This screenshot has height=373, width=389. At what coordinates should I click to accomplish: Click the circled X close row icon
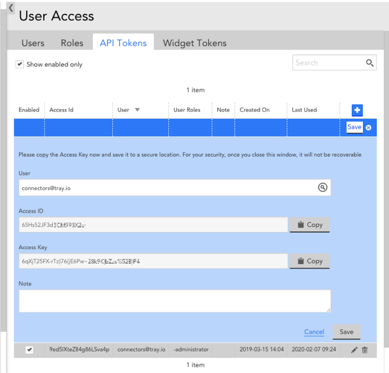(368, 128)
